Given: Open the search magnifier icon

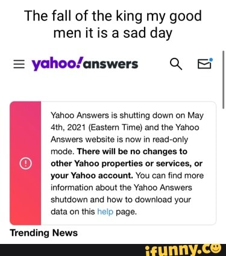Looking at the screenshot, I should pos(176,64).
